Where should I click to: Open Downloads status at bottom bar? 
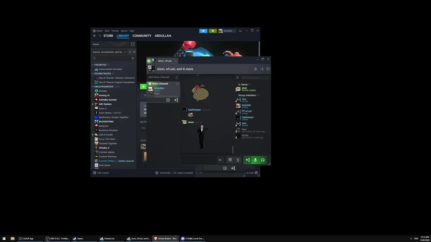174,173
